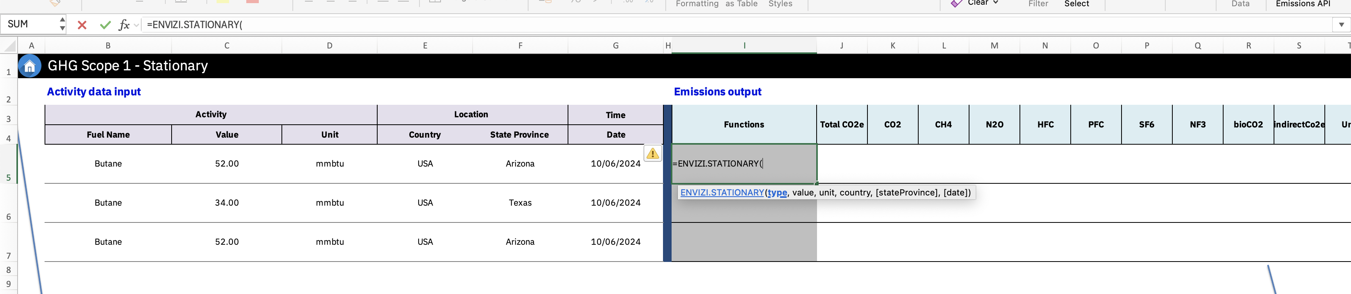
Task: Open the Insert Function fx dialog
Action: [124, 25]
